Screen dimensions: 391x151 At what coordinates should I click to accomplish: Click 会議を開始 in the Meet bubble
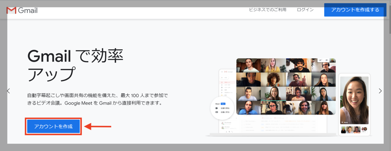click(224, 108)
